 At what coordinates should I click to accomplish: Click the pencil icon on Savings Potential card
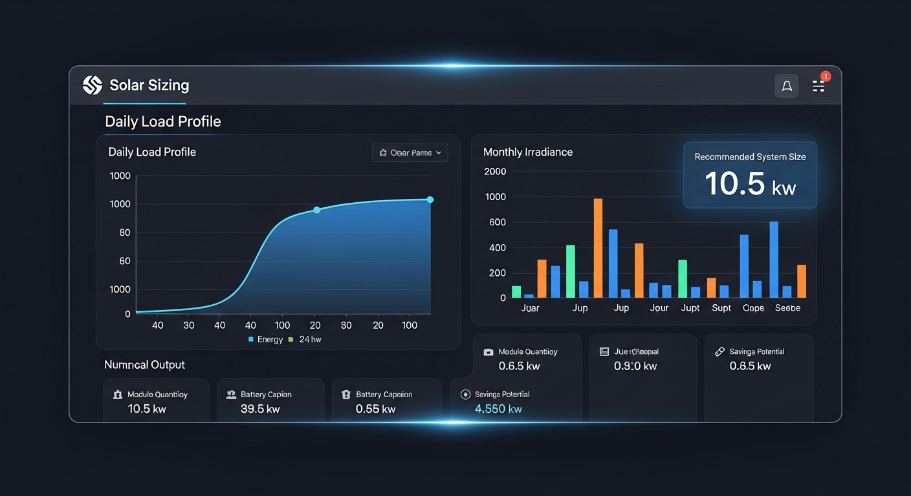719,351
